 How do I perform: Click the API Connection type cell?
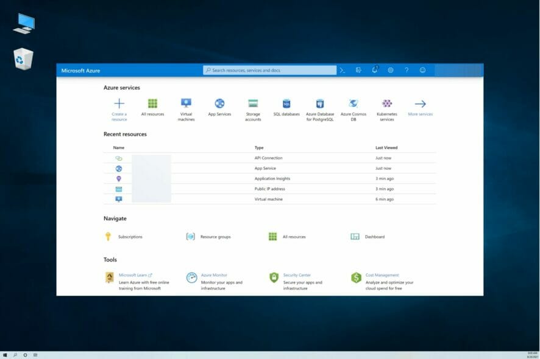pyautogui.click(x=268, y=158)
